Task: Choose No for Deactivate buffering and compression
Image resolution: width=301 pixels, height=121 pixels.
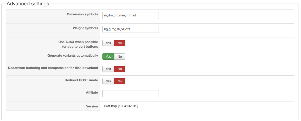Action: coord(120,69)
